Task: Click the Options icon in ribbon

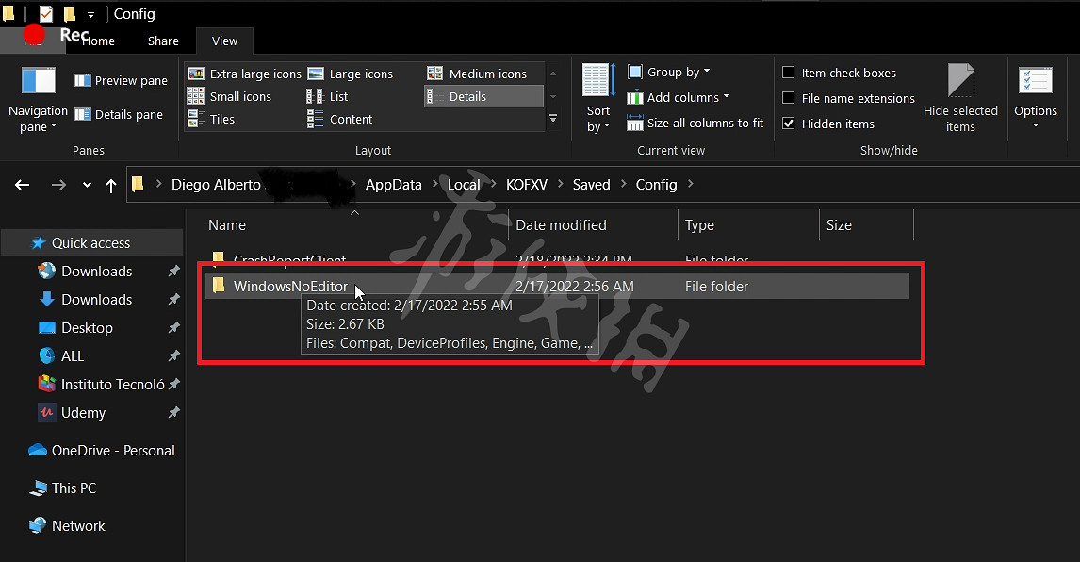Action: tap(1035, 83)
